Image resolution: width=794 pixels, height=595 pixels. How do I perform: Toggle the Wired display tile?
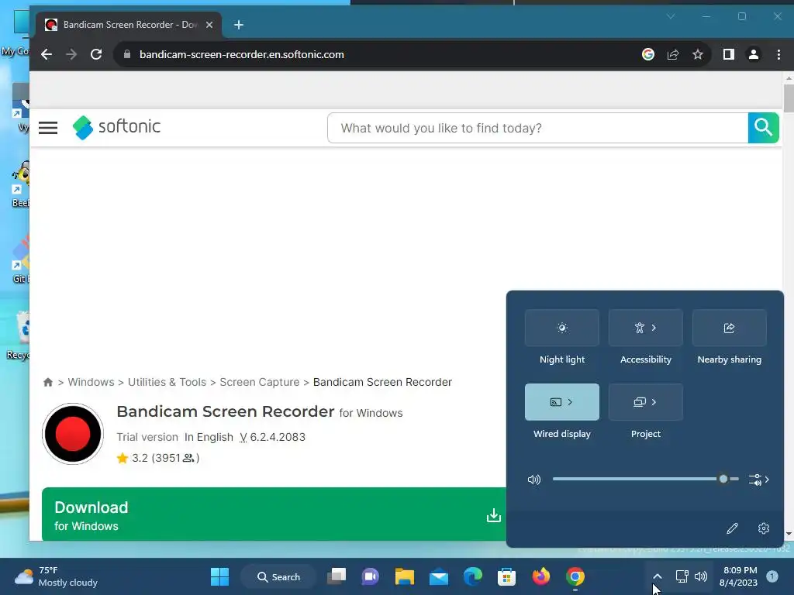click(555, 402)
